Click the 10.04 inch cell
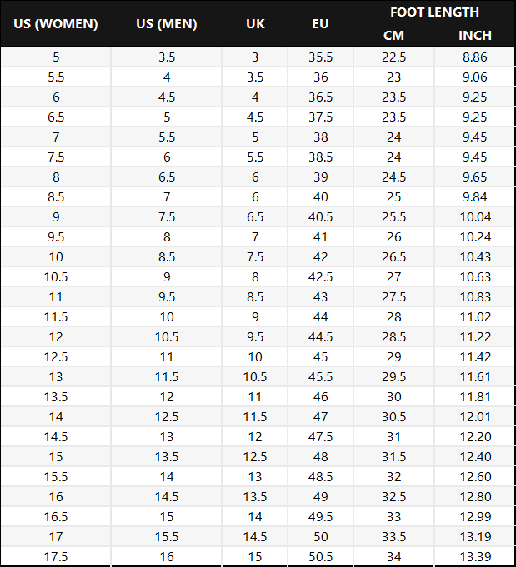This screenshot has width=516, height=567. click(475, 217)
